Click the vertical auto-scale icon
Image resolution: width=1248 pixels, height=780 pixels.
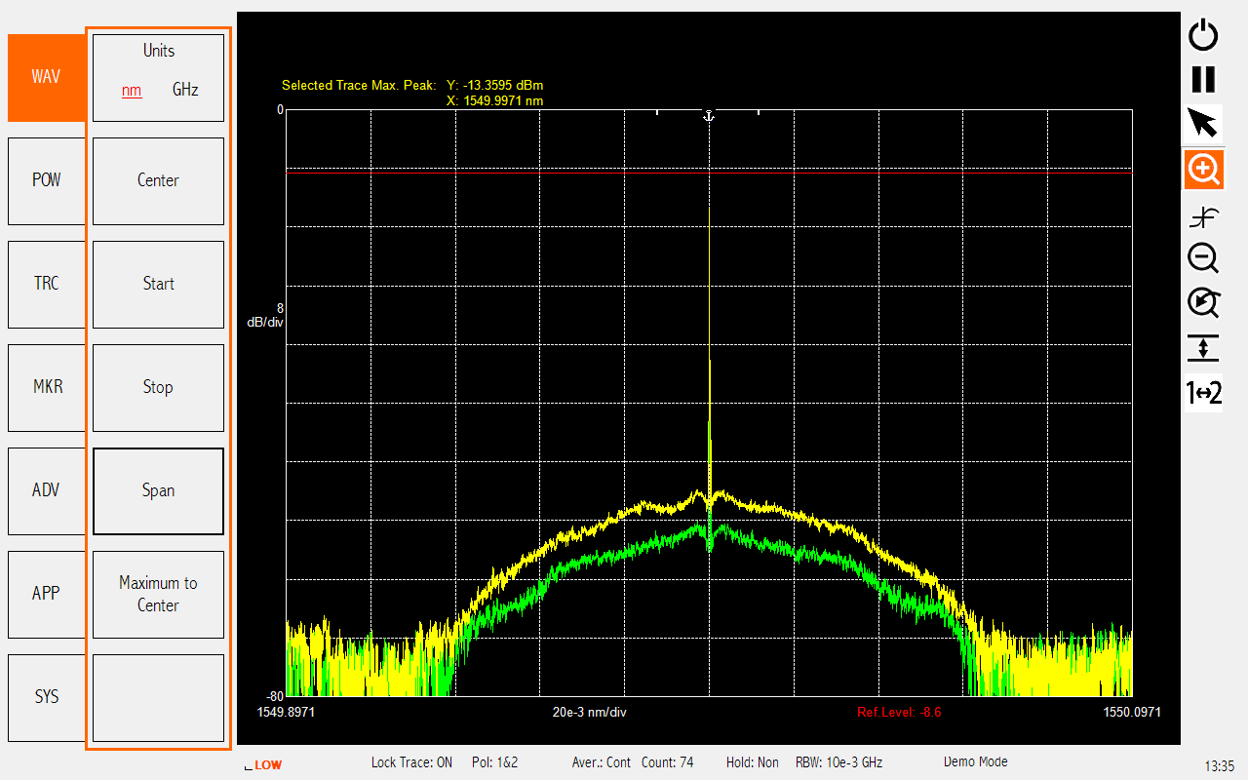click(1203, 348)
